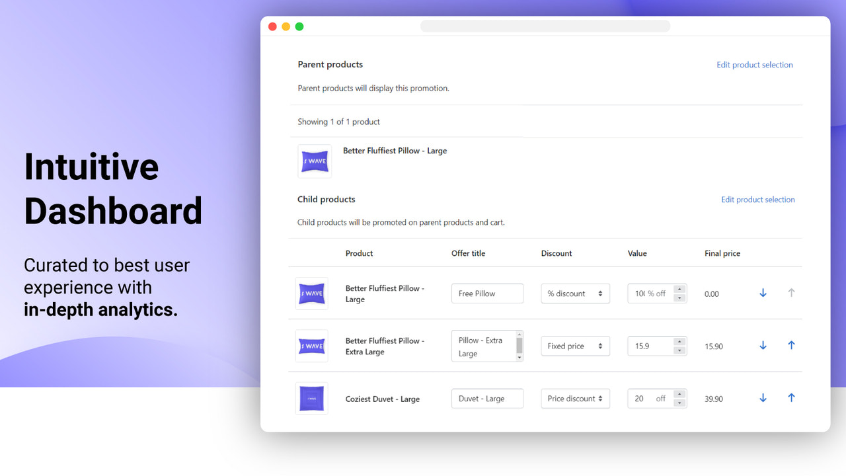Click the greyed move-up arrow on Free Pillow row

click(791, 293)
